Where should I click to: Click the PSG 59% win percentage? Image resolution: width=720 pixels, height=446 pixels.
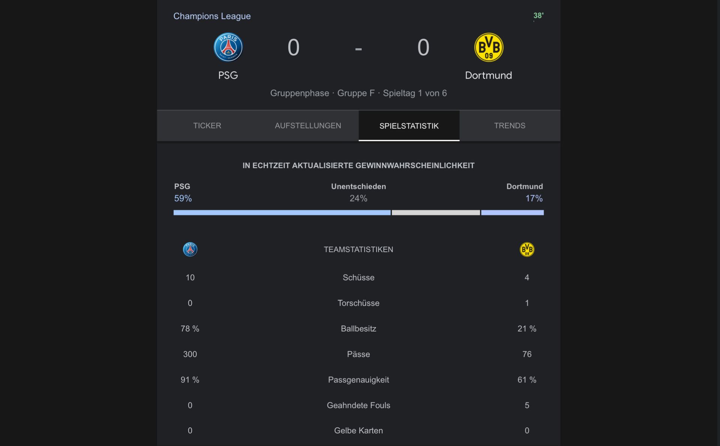click(x=183, y=198)
